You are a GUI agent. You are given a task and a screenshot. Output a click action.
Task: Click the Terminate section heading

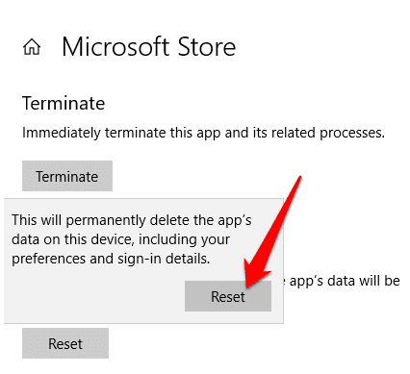64,103
